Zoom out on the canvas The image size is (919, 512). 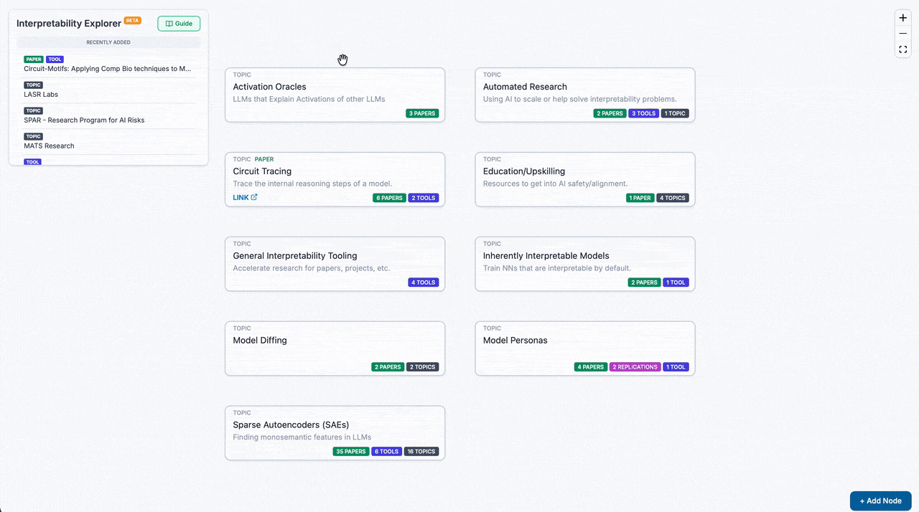click(903, 34)
